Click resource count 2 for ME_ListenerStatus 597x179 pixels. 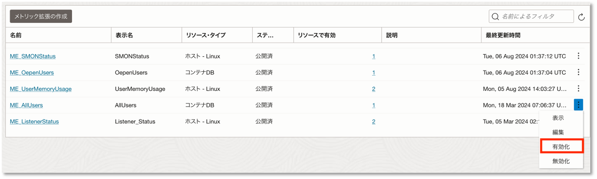click(373, 122)
